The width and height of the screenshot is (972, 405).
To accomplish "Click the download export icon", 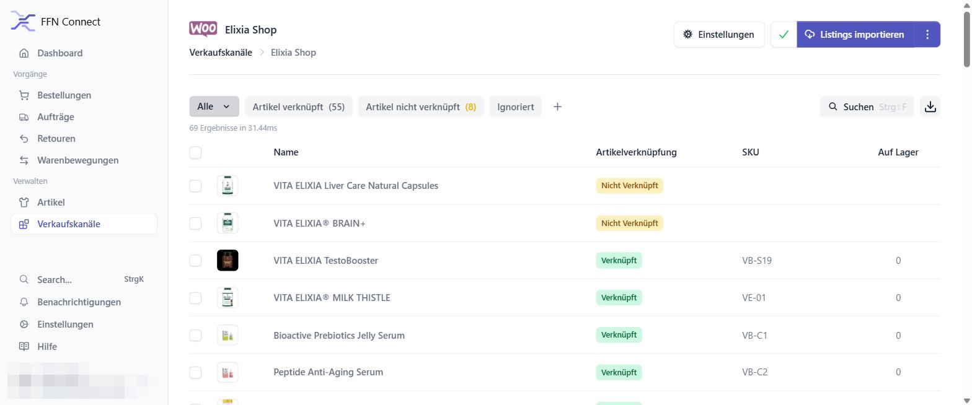I will pos(930,107).
